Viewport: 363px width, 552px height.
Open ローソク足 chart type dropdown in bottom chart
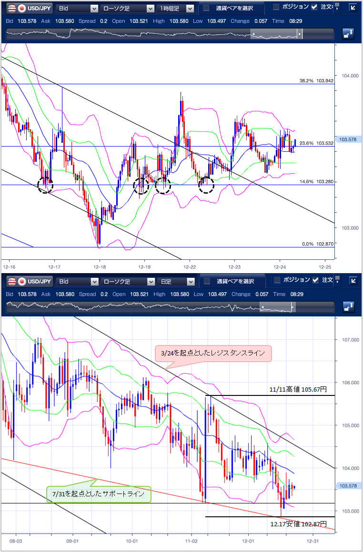pos(128,281)
